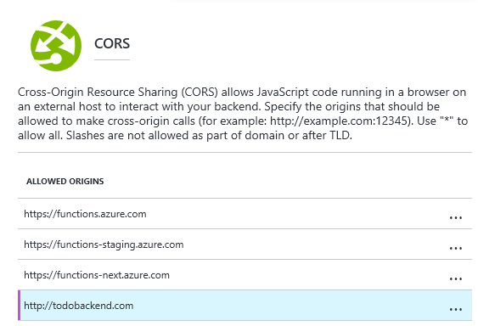478x326 pixels.
Task: Open ellipsis menu for functions.azure.com origin
Action: (456, 217)
